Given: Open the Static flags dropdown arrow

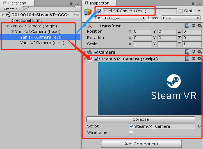Looking at the screenshot, I should 199,11.
